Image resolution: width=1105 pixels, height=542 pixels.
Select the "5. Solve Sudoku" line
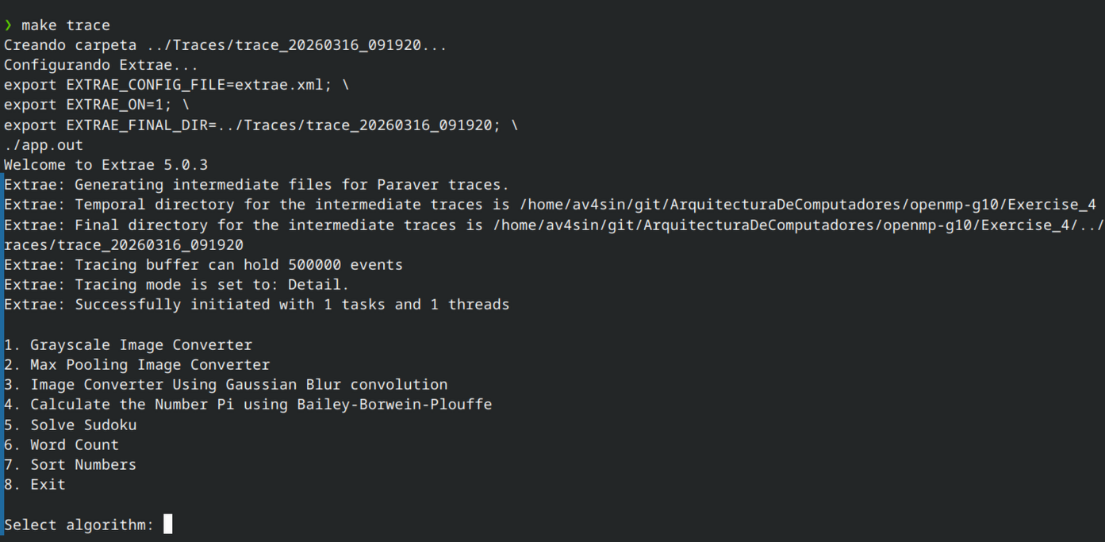(x=70, y=425)
